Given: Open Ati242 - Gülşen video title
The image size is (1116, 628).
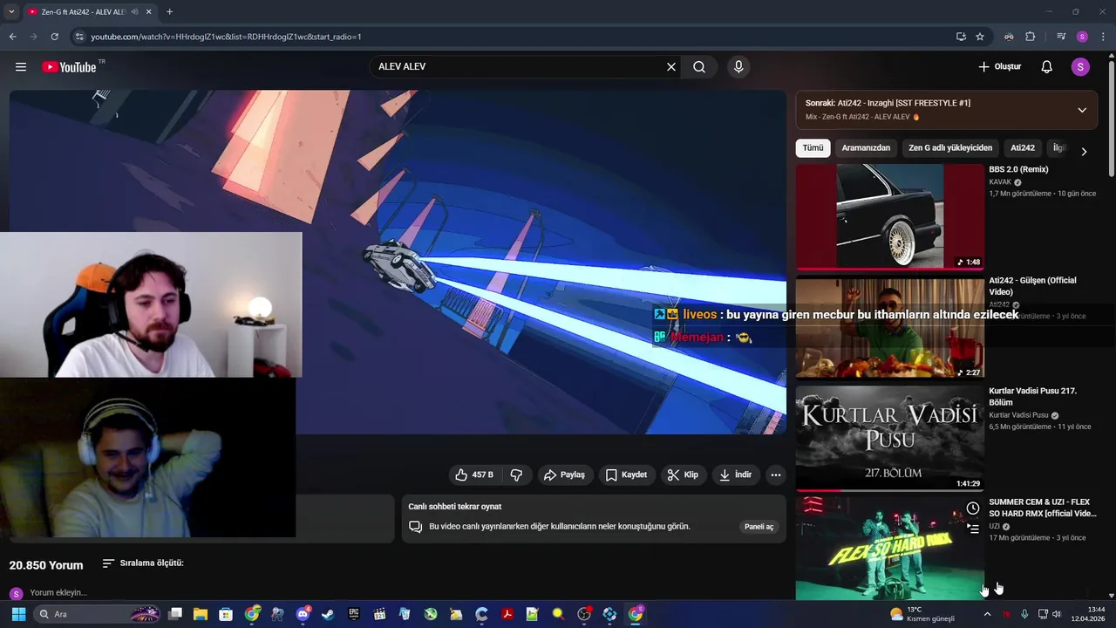Looking at the screenshot, I should (x=1032, y=286).
